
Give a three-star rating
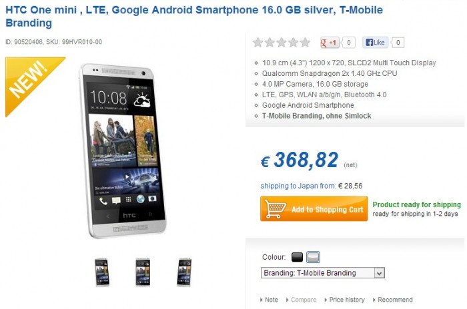pos(282,43)
